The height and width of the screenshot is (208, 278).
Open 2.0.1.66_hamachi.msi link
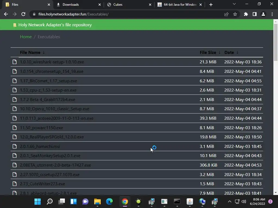40,146
